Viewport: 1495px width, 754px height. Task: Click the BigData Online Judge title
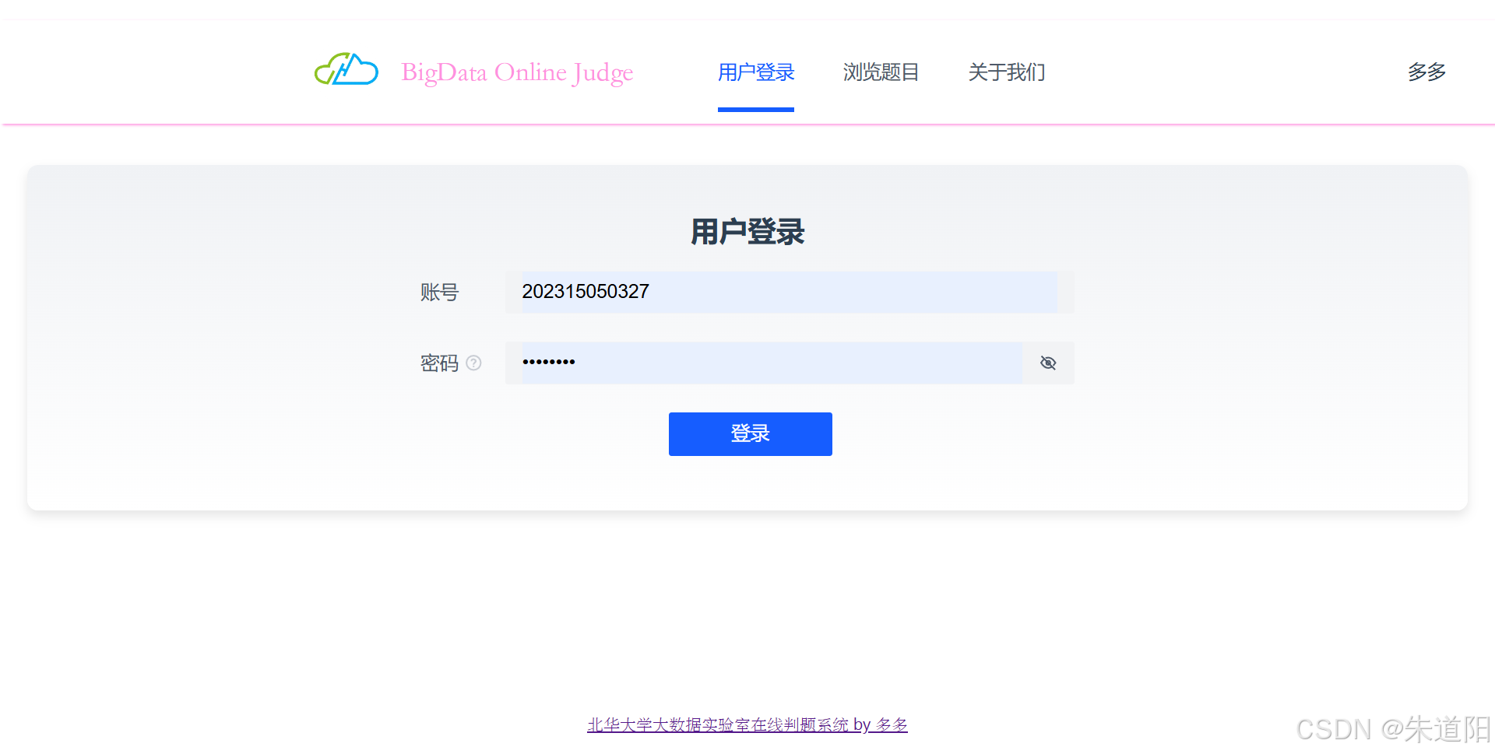517,72
